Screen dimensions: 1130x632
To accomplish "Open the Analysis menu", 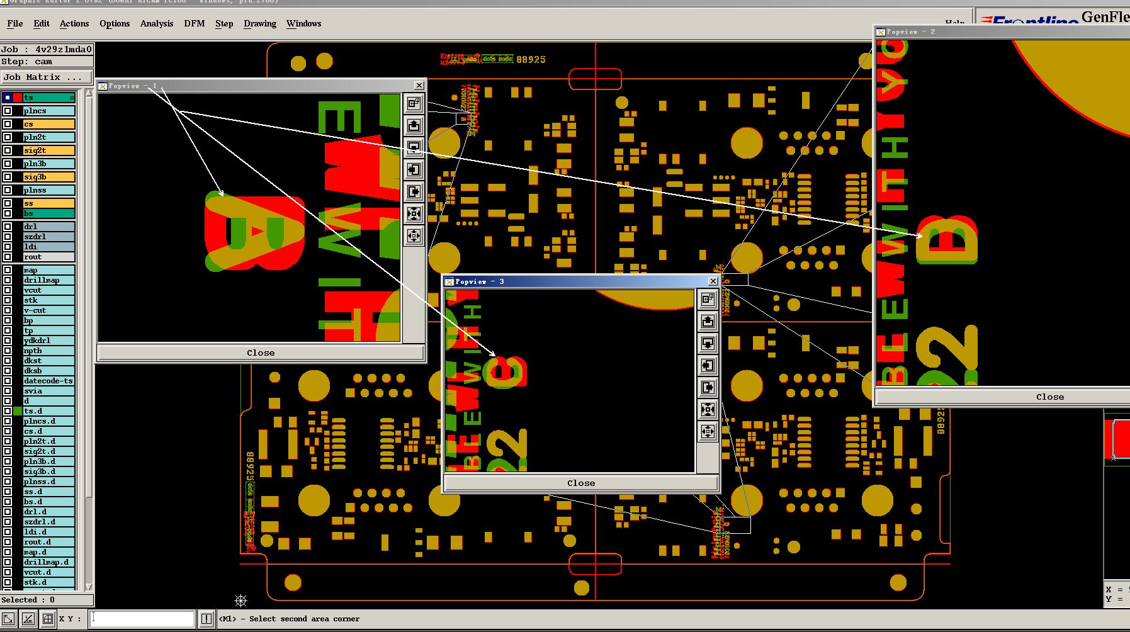I will click(x=157, y=24).
